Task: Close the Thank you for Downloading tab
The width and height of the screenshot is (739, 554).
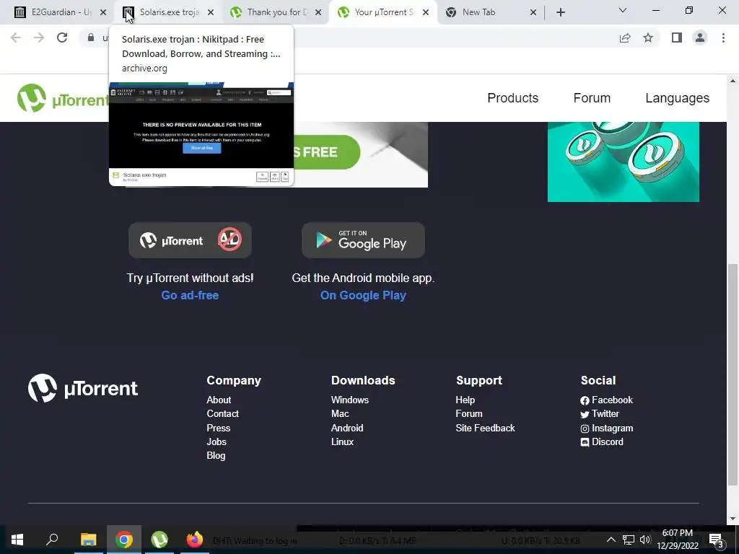Action: 318,13
